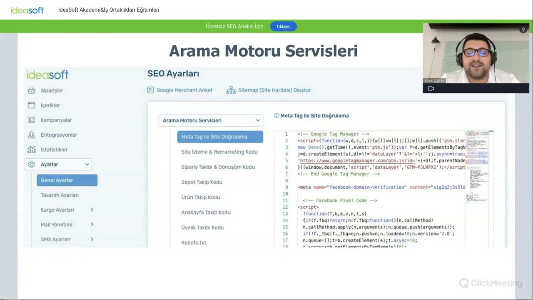This screenshot has width=533, height=300.
Task: Click the large ideasoft logo in admin panel
Action: [47, 75]
